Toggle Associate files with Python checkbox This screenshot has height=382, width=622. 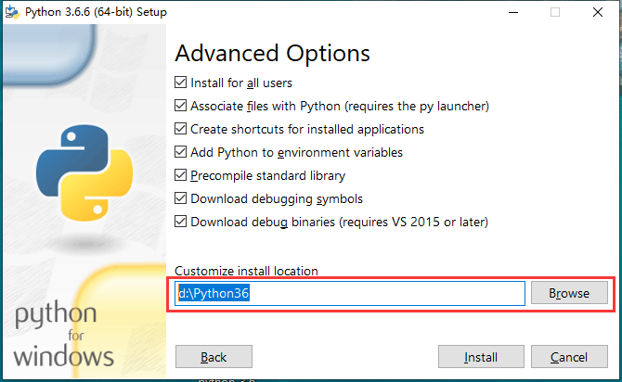[180, 106]
